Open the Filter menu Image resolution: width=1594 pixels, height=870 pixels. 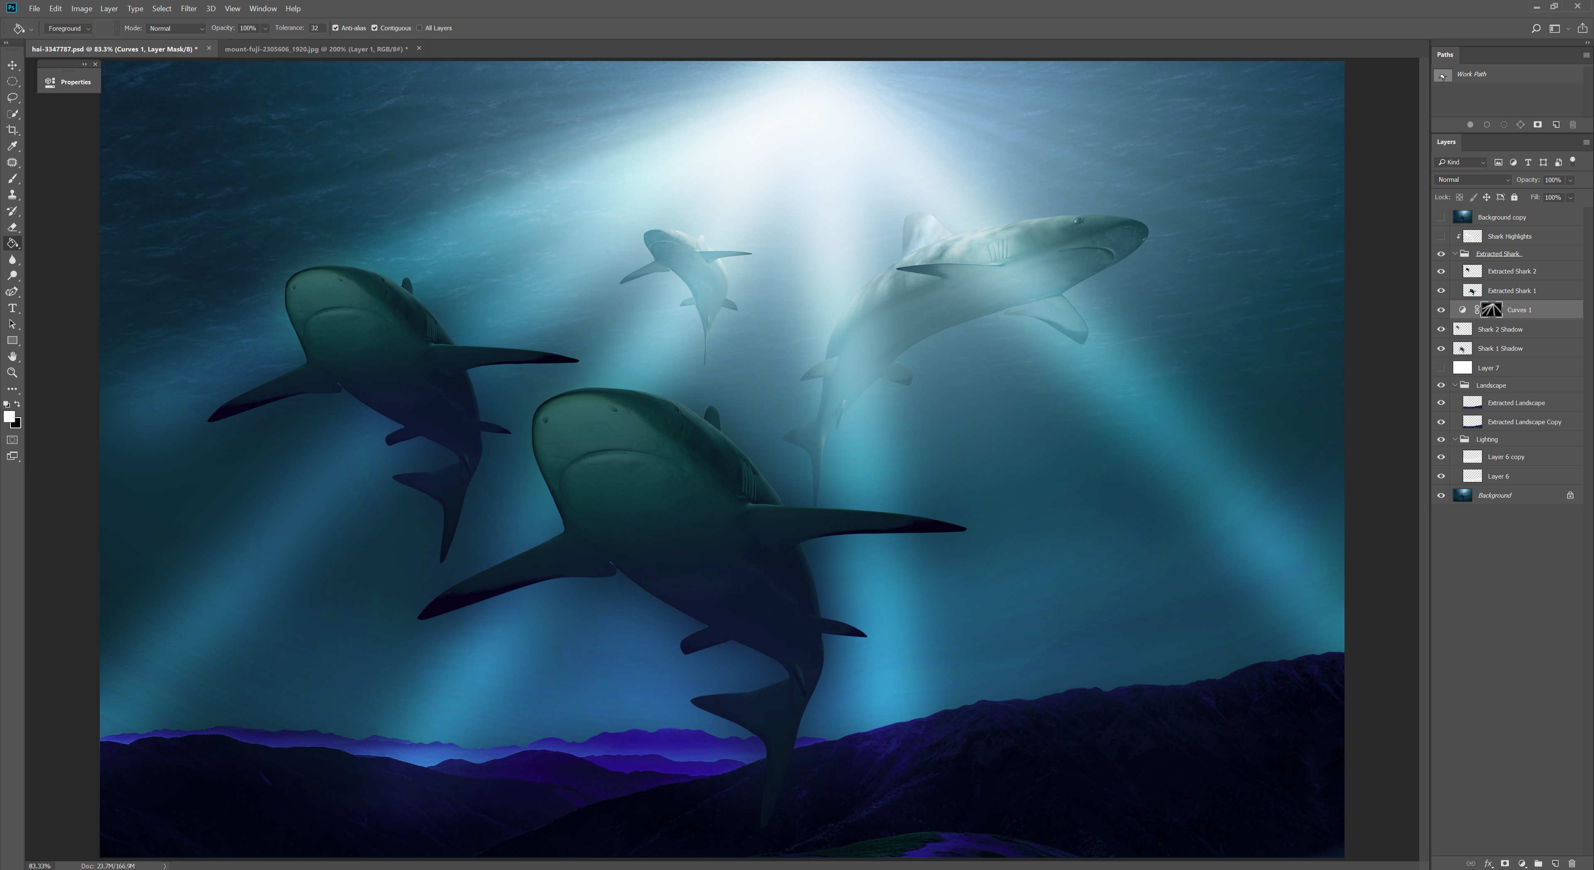189,8
